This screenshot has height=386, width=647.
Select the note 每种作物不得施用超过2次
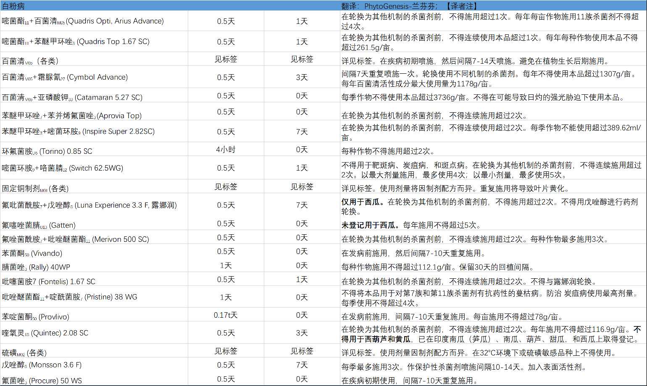493,150
